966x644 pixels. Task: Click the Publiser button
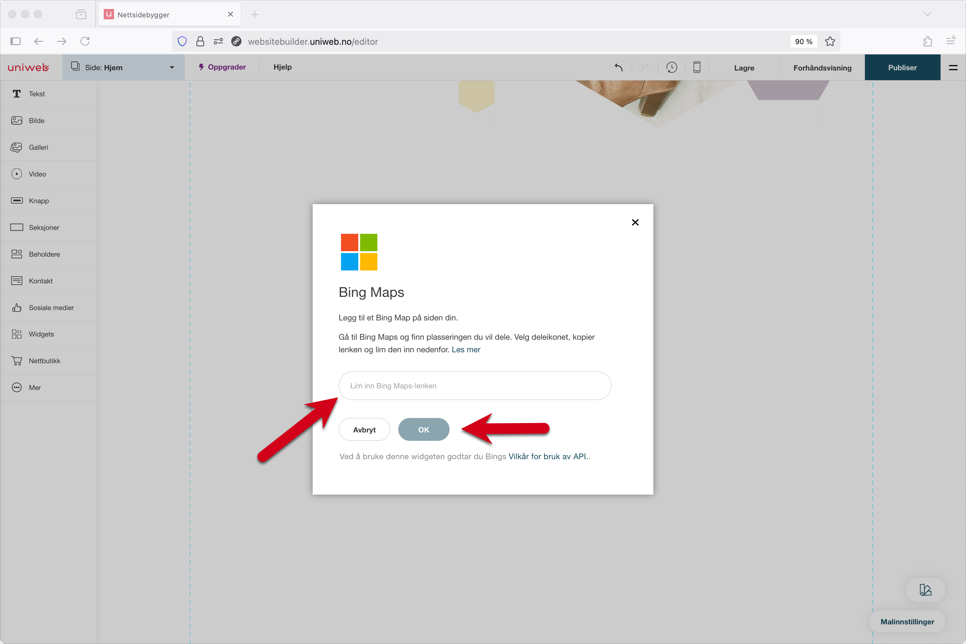tap(902, 67)
